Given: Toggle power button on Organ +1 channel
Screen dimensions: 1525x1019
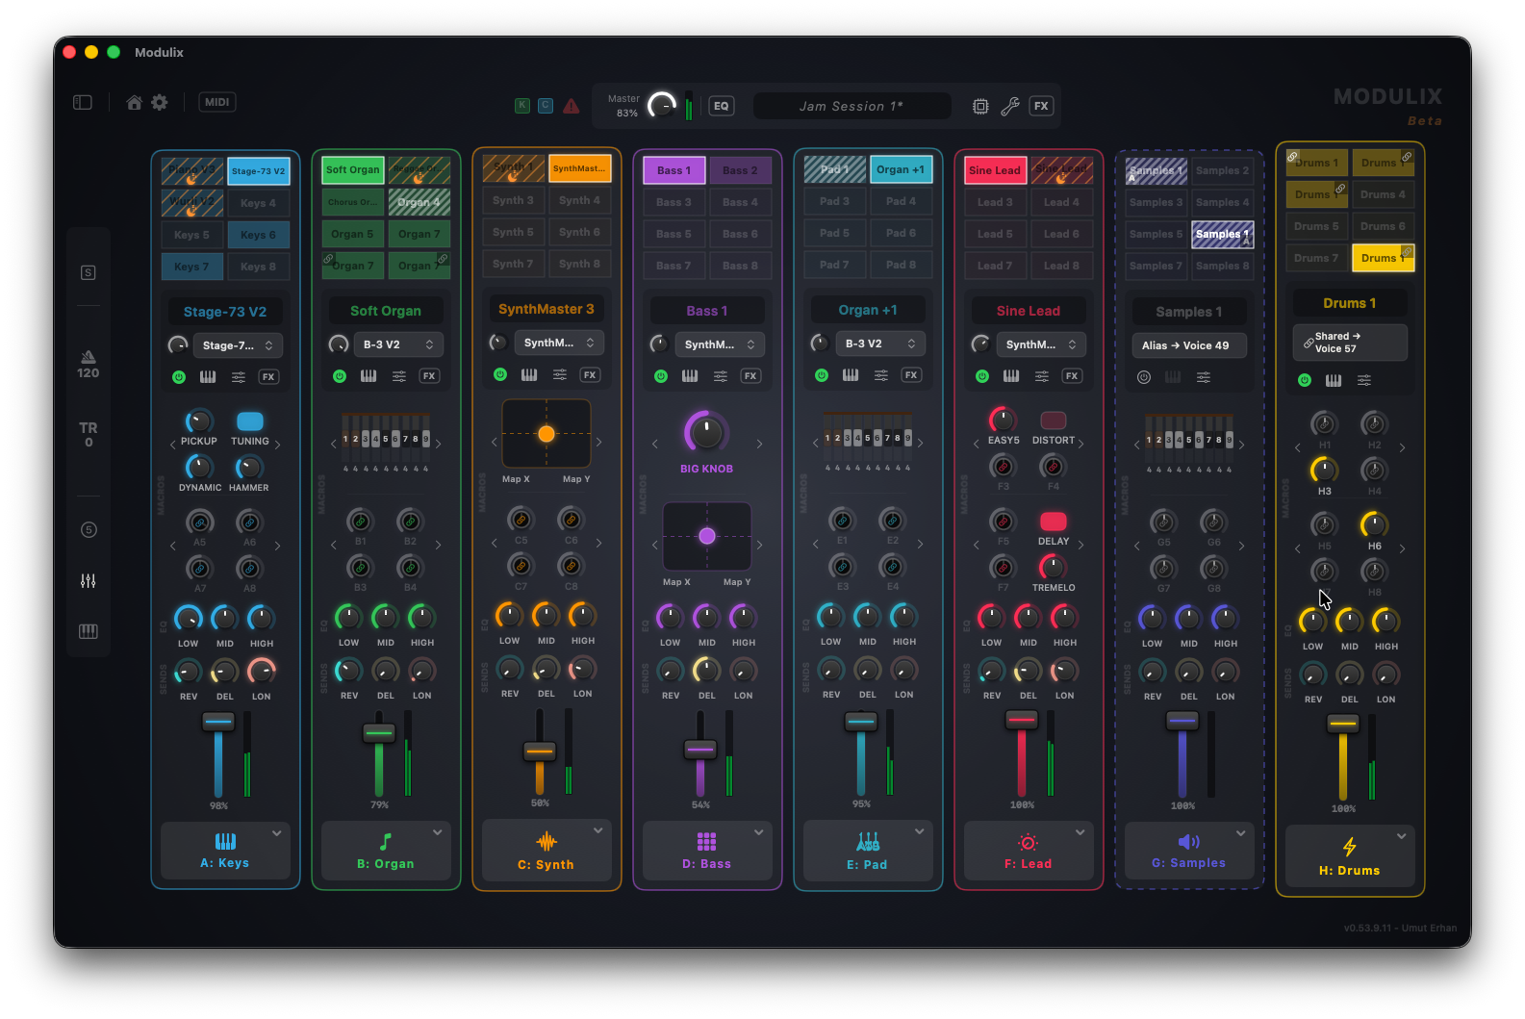Looking at the screenshot, I should pyautogui.click(x=822, y=375).
